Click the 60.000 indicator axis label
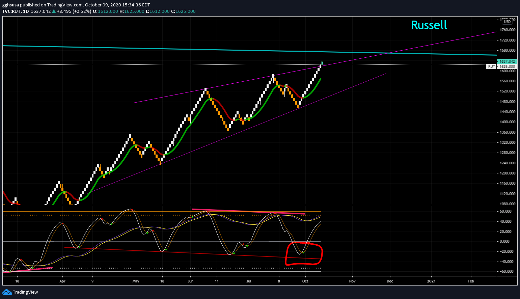This screenshot has height=299, width=520. (x=506, y=211)
